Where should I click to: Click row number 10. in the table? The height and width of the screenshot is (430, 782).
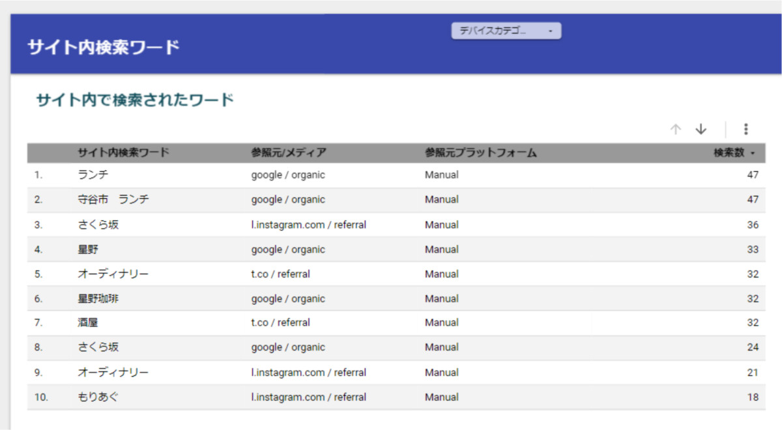[41, 397]
